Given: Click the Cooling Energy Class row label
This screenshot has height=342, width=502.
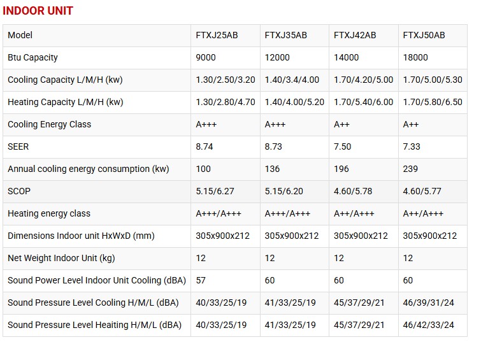Looking at the screenshot, I should (49, 124).
